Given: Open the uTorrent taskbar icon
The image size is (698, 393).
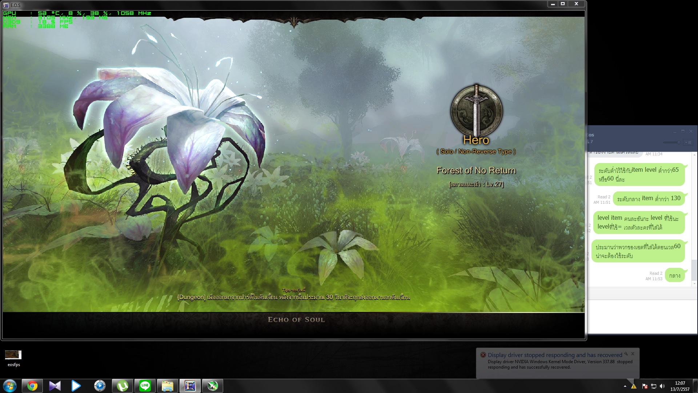Looking at the screenshot, I should click(x=122, y=386).
